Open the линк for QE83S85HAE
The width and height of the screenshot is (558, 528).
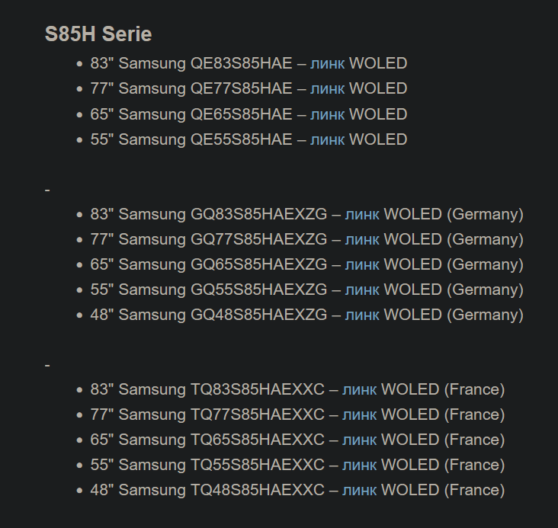tap(327, 64)
